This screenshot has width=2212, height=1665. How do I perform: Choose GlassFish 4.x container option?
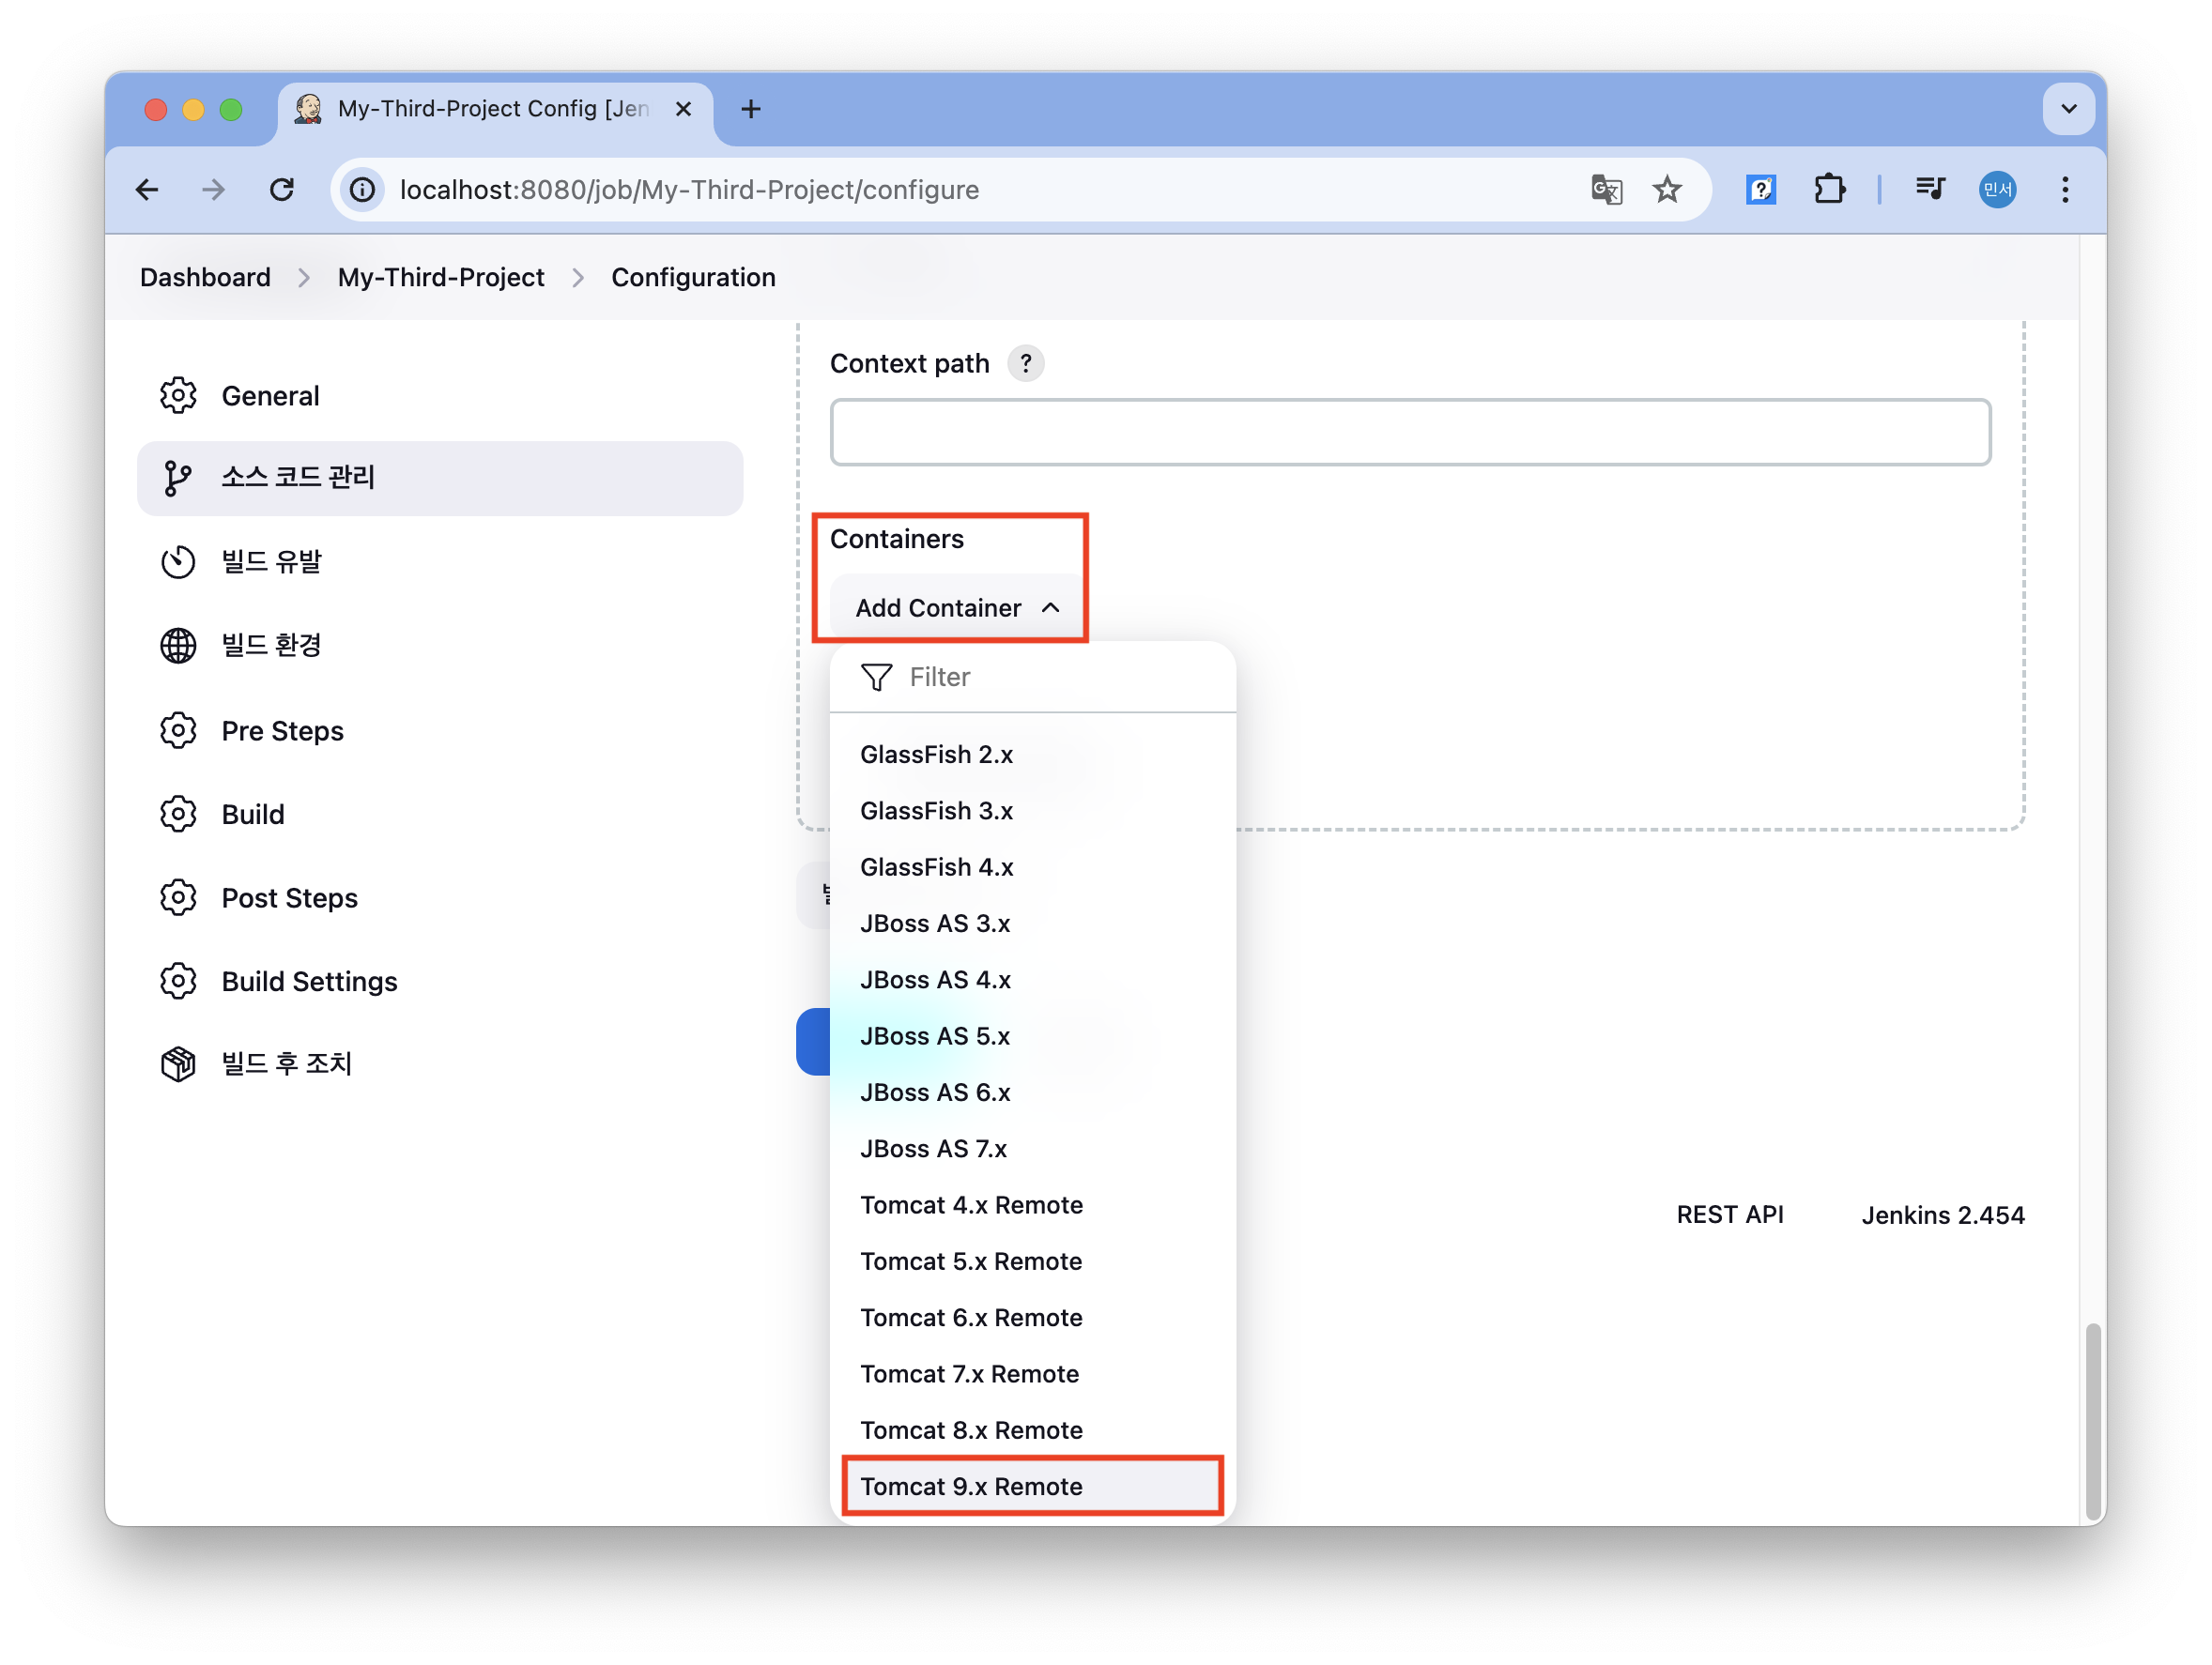pyautogui.click(x=936, y=867)
